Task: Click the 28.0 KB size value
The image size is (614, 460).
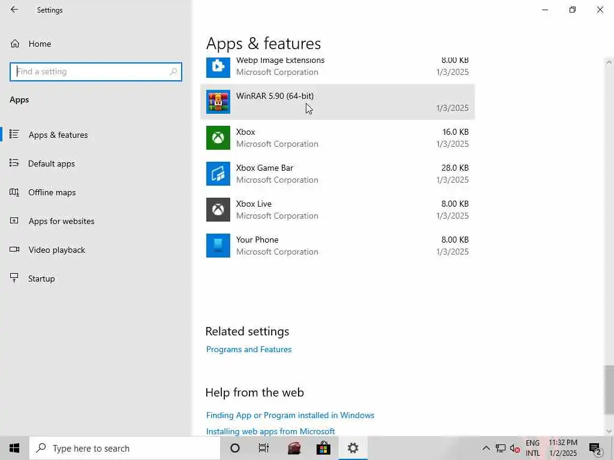Action: pos(455,168)
